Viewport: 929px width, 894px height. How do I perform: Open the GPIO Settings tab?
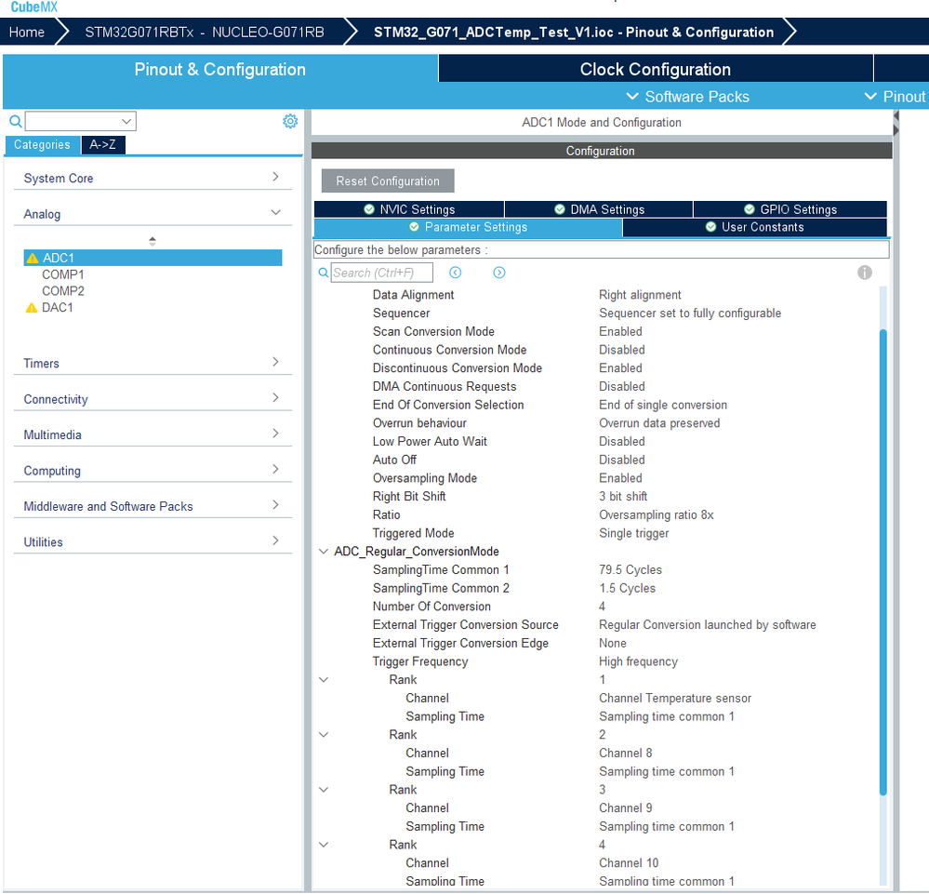[x=790, y=209]
